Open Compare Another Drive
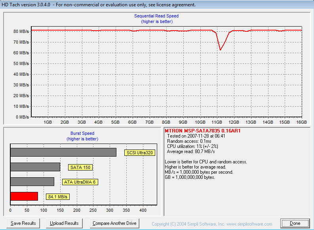314x230 pixels. click(114, 223)
